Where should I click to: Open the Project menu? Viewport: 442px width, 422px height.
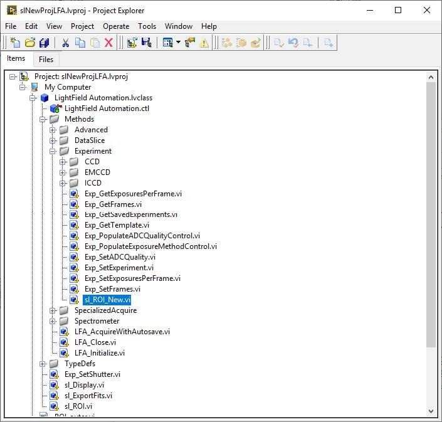[x=82, y=26]
